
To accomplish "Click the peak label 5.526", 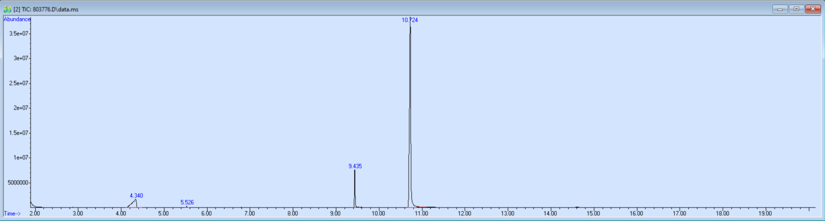I will [187, 202].
